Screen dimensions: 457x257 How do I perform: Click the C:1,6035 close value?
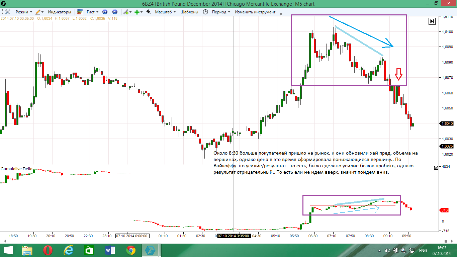pos(97,18)
